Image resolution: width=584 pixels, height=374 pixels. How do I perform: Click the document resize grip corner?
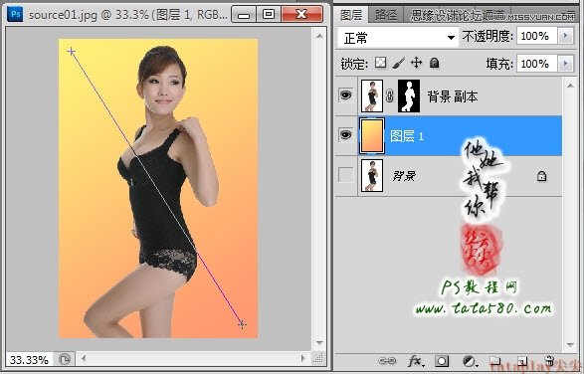[x=317, y=359]
